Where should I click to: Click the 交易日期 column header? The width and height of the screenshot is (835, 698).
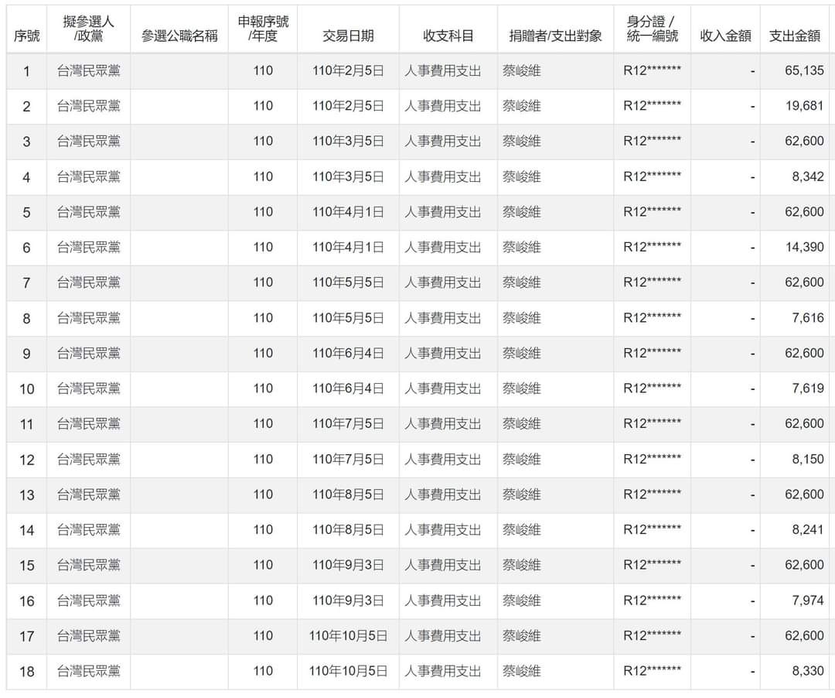[348, 36]
